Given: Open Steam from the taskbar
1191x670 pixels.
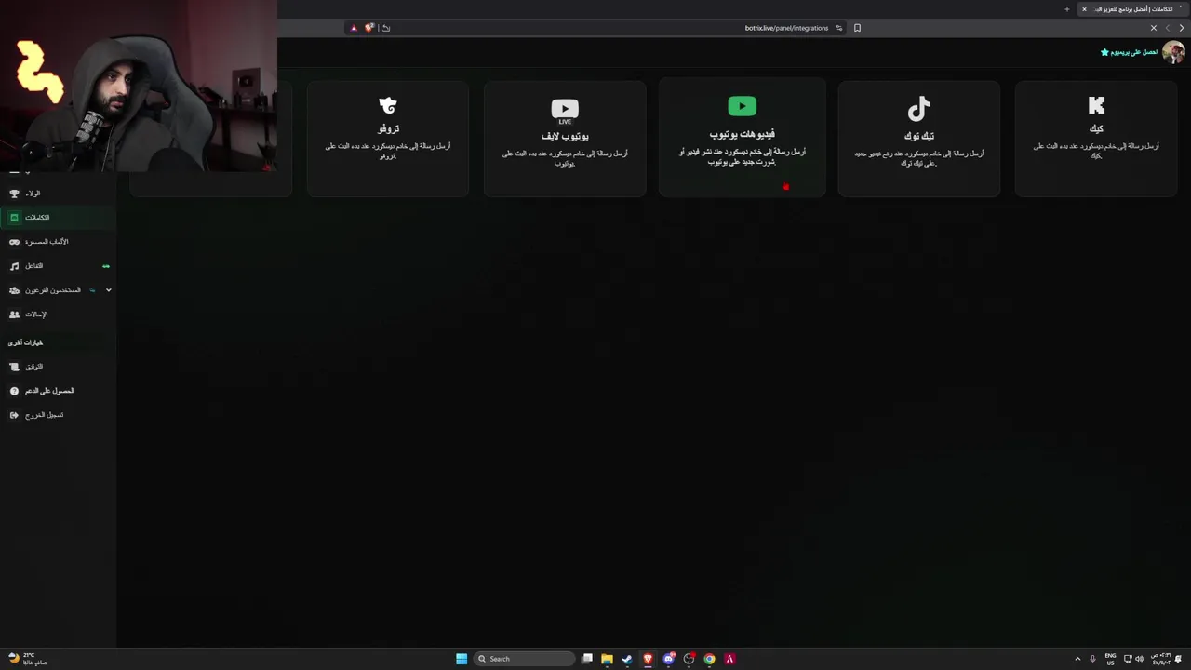Looking at the screenshot, I should click(x=627, y=659).
